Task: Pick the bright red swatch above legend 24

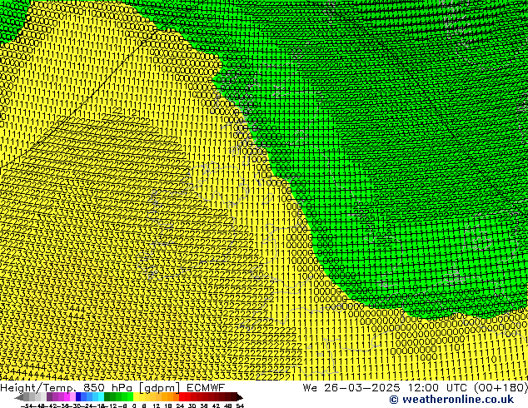Action: (x=182, y=396)
